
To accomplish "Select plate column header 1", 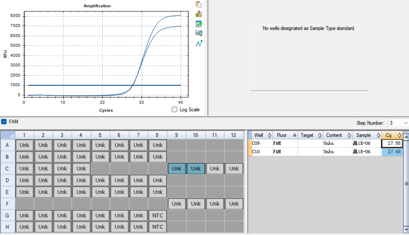I will pos(24,135).
